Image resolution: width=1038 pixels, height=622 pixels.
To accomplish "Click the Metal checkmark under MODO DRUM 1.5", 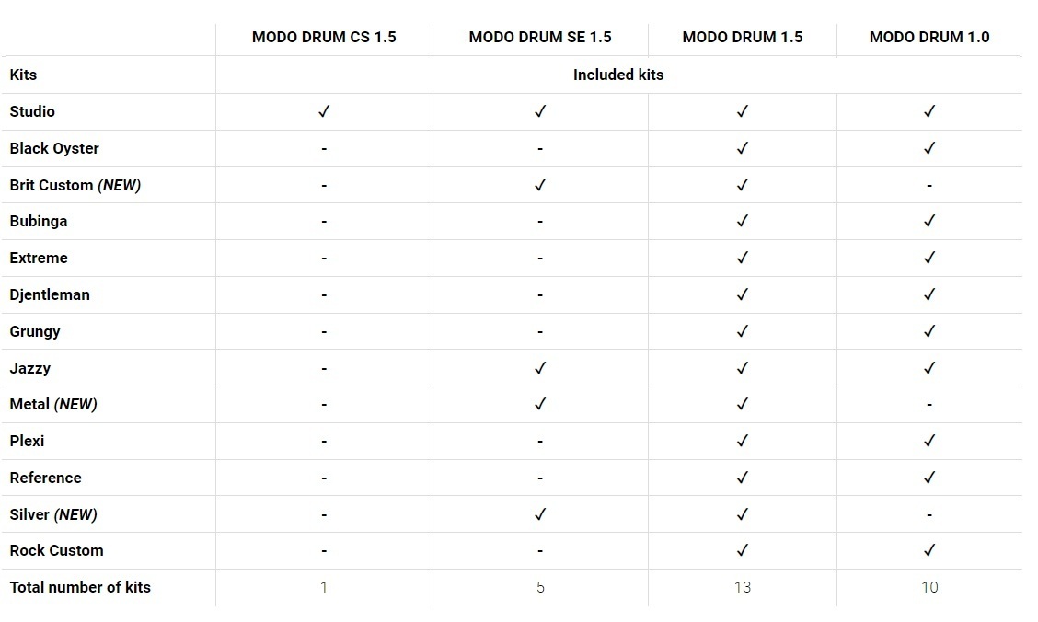I will (743, 404).
